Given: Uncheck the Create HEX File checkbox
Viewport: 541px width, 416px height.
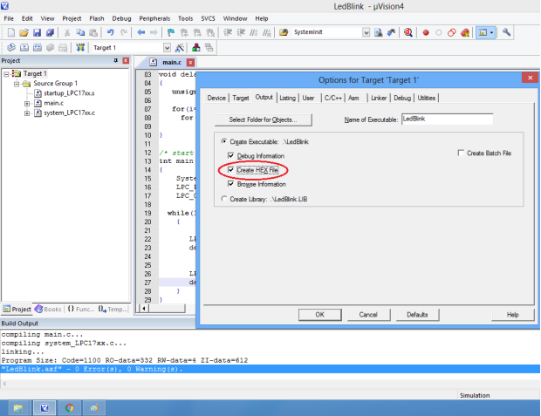Looking at the screenshot, I should point(230,170).
